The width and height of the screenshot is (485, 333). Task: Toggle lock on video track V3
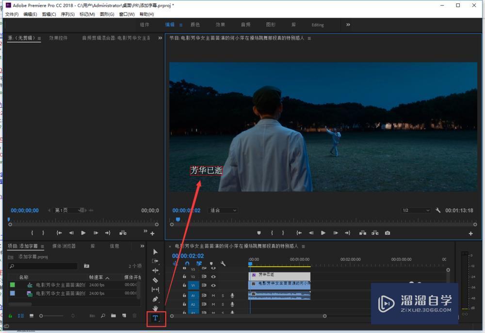184,268
